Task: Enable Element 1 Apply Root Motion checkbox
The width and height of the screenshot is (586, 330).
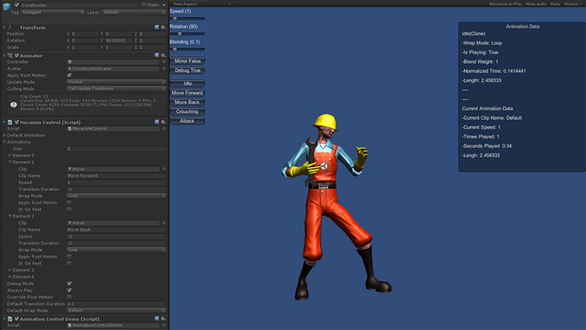Action: click(69, 203)
